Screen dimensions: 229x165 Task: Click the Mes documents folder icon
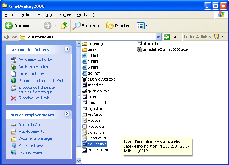coord(13,132)
